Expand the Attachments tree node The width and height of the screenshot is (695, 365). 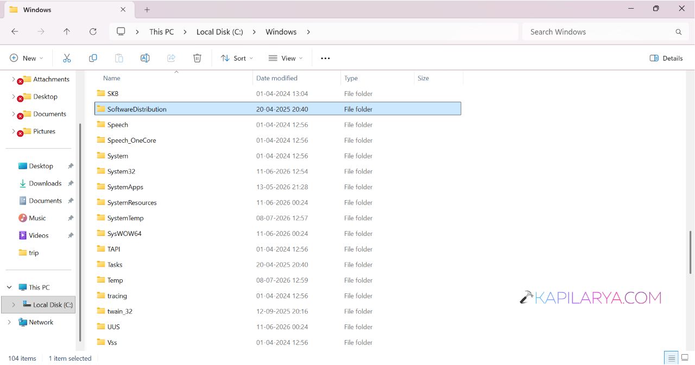coord(13,79)
